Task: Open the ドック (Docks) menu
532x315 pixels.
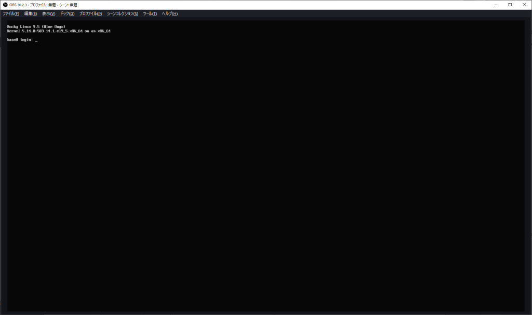Action: coord(67,13)
